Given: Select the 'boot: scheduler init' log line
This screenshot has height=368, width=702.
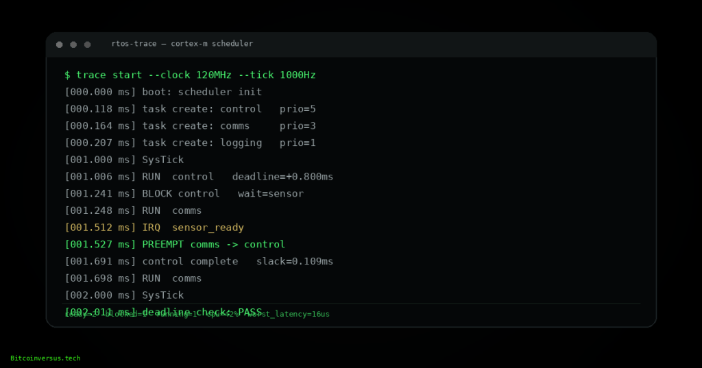Looking at the screenshot, I should [163, 92].
